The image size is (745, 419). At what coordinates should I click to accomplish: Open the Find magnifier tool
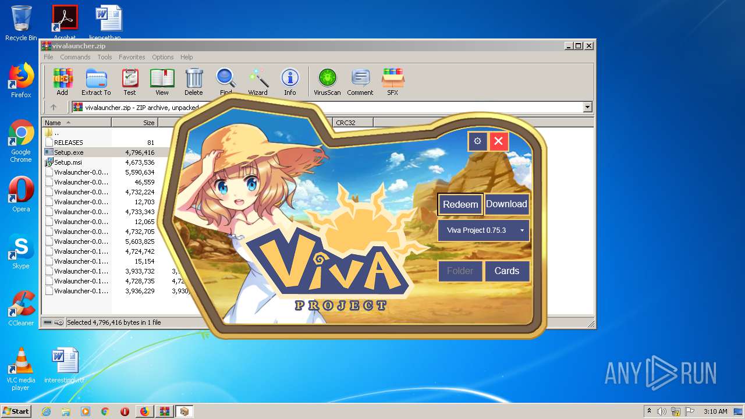tap(226, 82)
